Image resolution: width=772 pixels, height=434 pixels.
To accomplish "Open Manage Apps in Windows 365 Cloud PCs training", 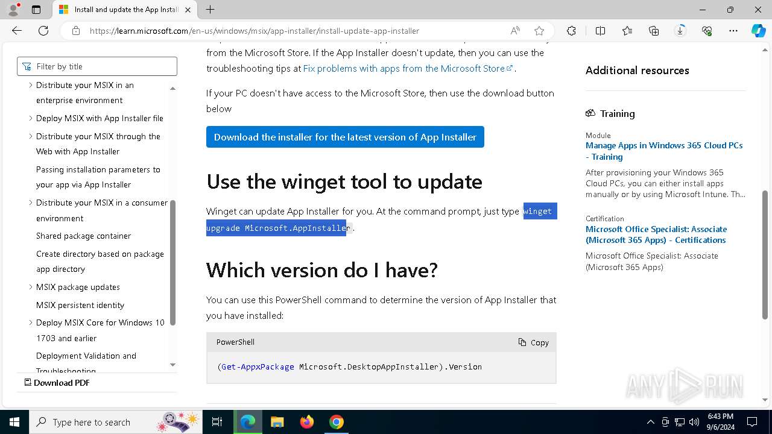I will click(664, 151).
